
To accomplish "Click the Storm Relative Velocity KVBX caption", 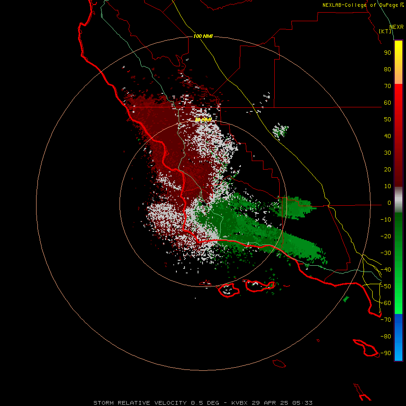I will (x=203, y=403).
